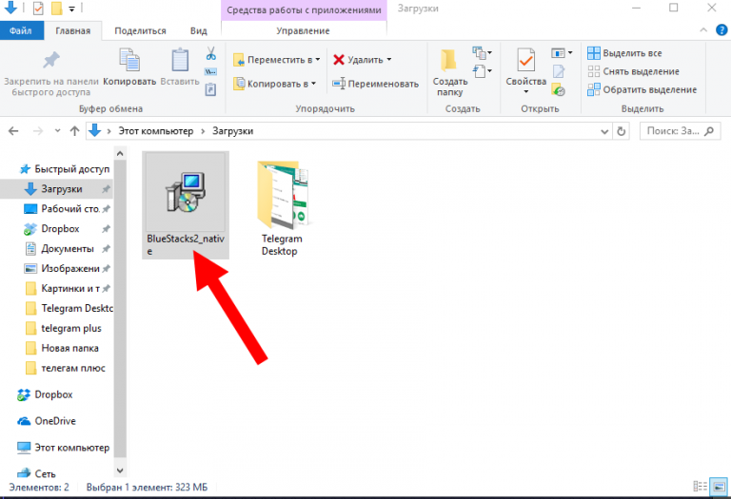This screenshot has width=731, height=499.
Task: Click Pin to Quick access pushpin icon
Action: pos(51,60)
